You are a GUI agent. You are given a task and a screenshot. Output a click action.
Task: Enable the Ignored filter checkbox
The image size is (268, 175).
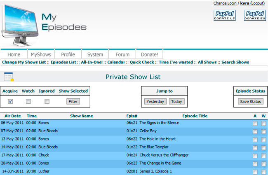pyautogui.click(x=47, y=101)
